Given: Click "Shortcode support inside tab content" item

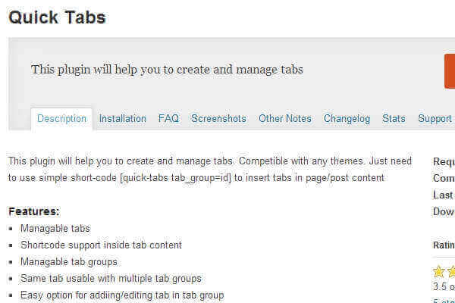Looking at the screenshot, I should (101, 245).
